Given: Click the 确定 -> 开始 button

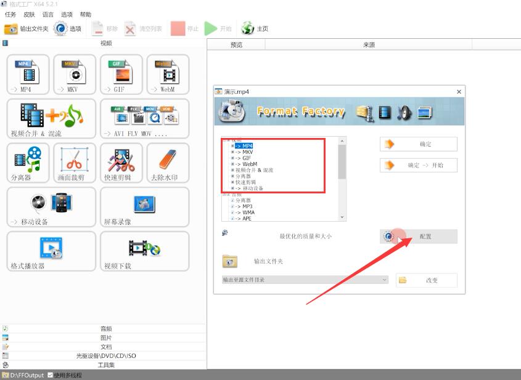Looking at the screenshot, I should (x=418, y=165).
